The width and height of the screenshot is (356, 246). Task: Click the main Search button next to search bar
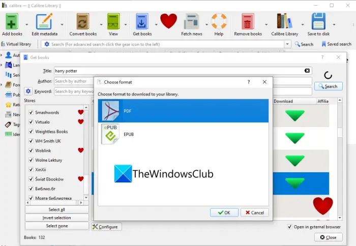(304, 44)
